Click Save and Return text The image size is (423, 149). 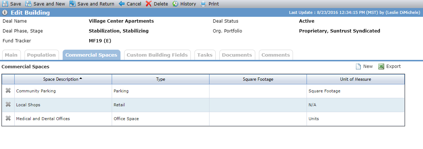point(96,4)
